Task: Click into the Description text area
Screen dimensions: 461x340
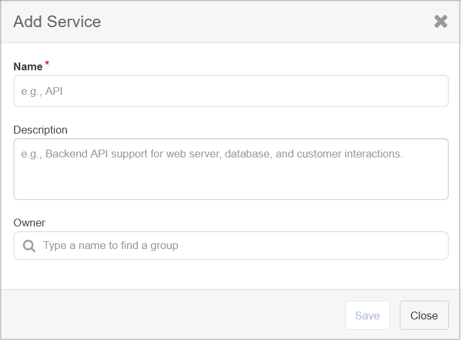Action: coord(231,169)
